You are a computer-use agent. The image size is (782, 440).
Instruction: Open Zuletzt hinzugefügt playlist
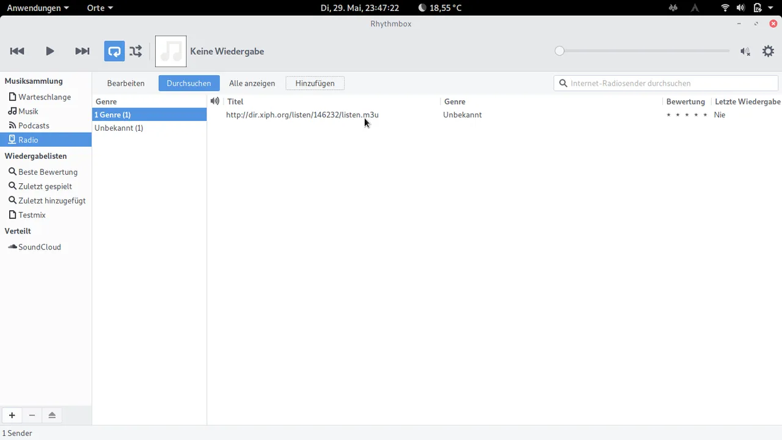pyautogui.click(x=46, y=200)
